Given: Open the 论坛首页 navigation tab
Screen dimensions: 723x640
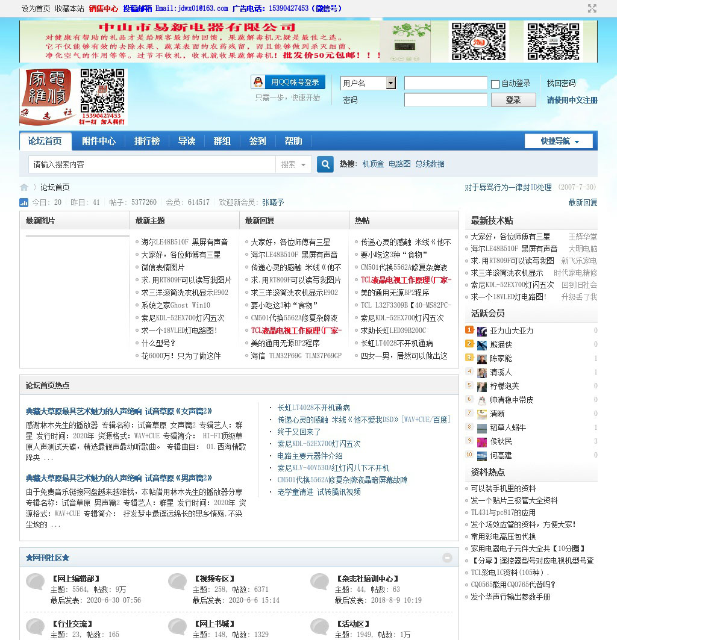Looking at the screenshot, I should coord(45,141).
